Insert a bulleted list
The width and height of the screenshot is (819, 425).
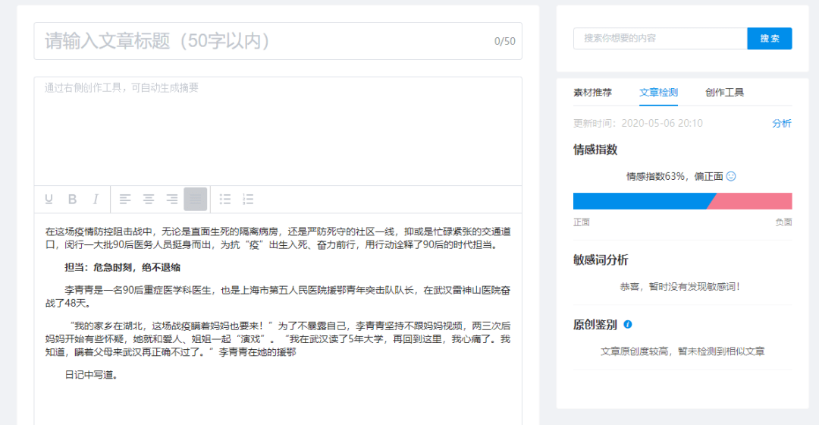[x=225, y=199]
